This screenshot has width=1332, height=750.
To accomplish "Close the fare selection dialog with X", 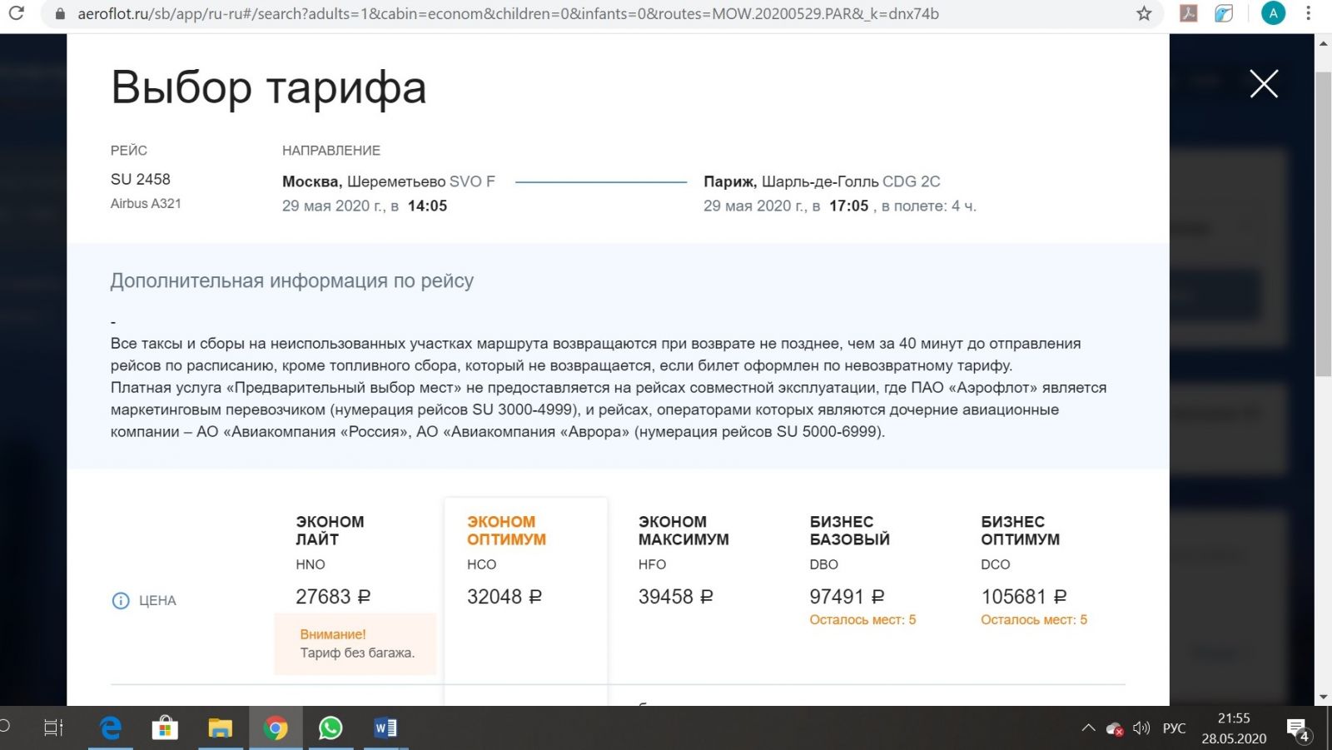I will tap(1263, 84).
